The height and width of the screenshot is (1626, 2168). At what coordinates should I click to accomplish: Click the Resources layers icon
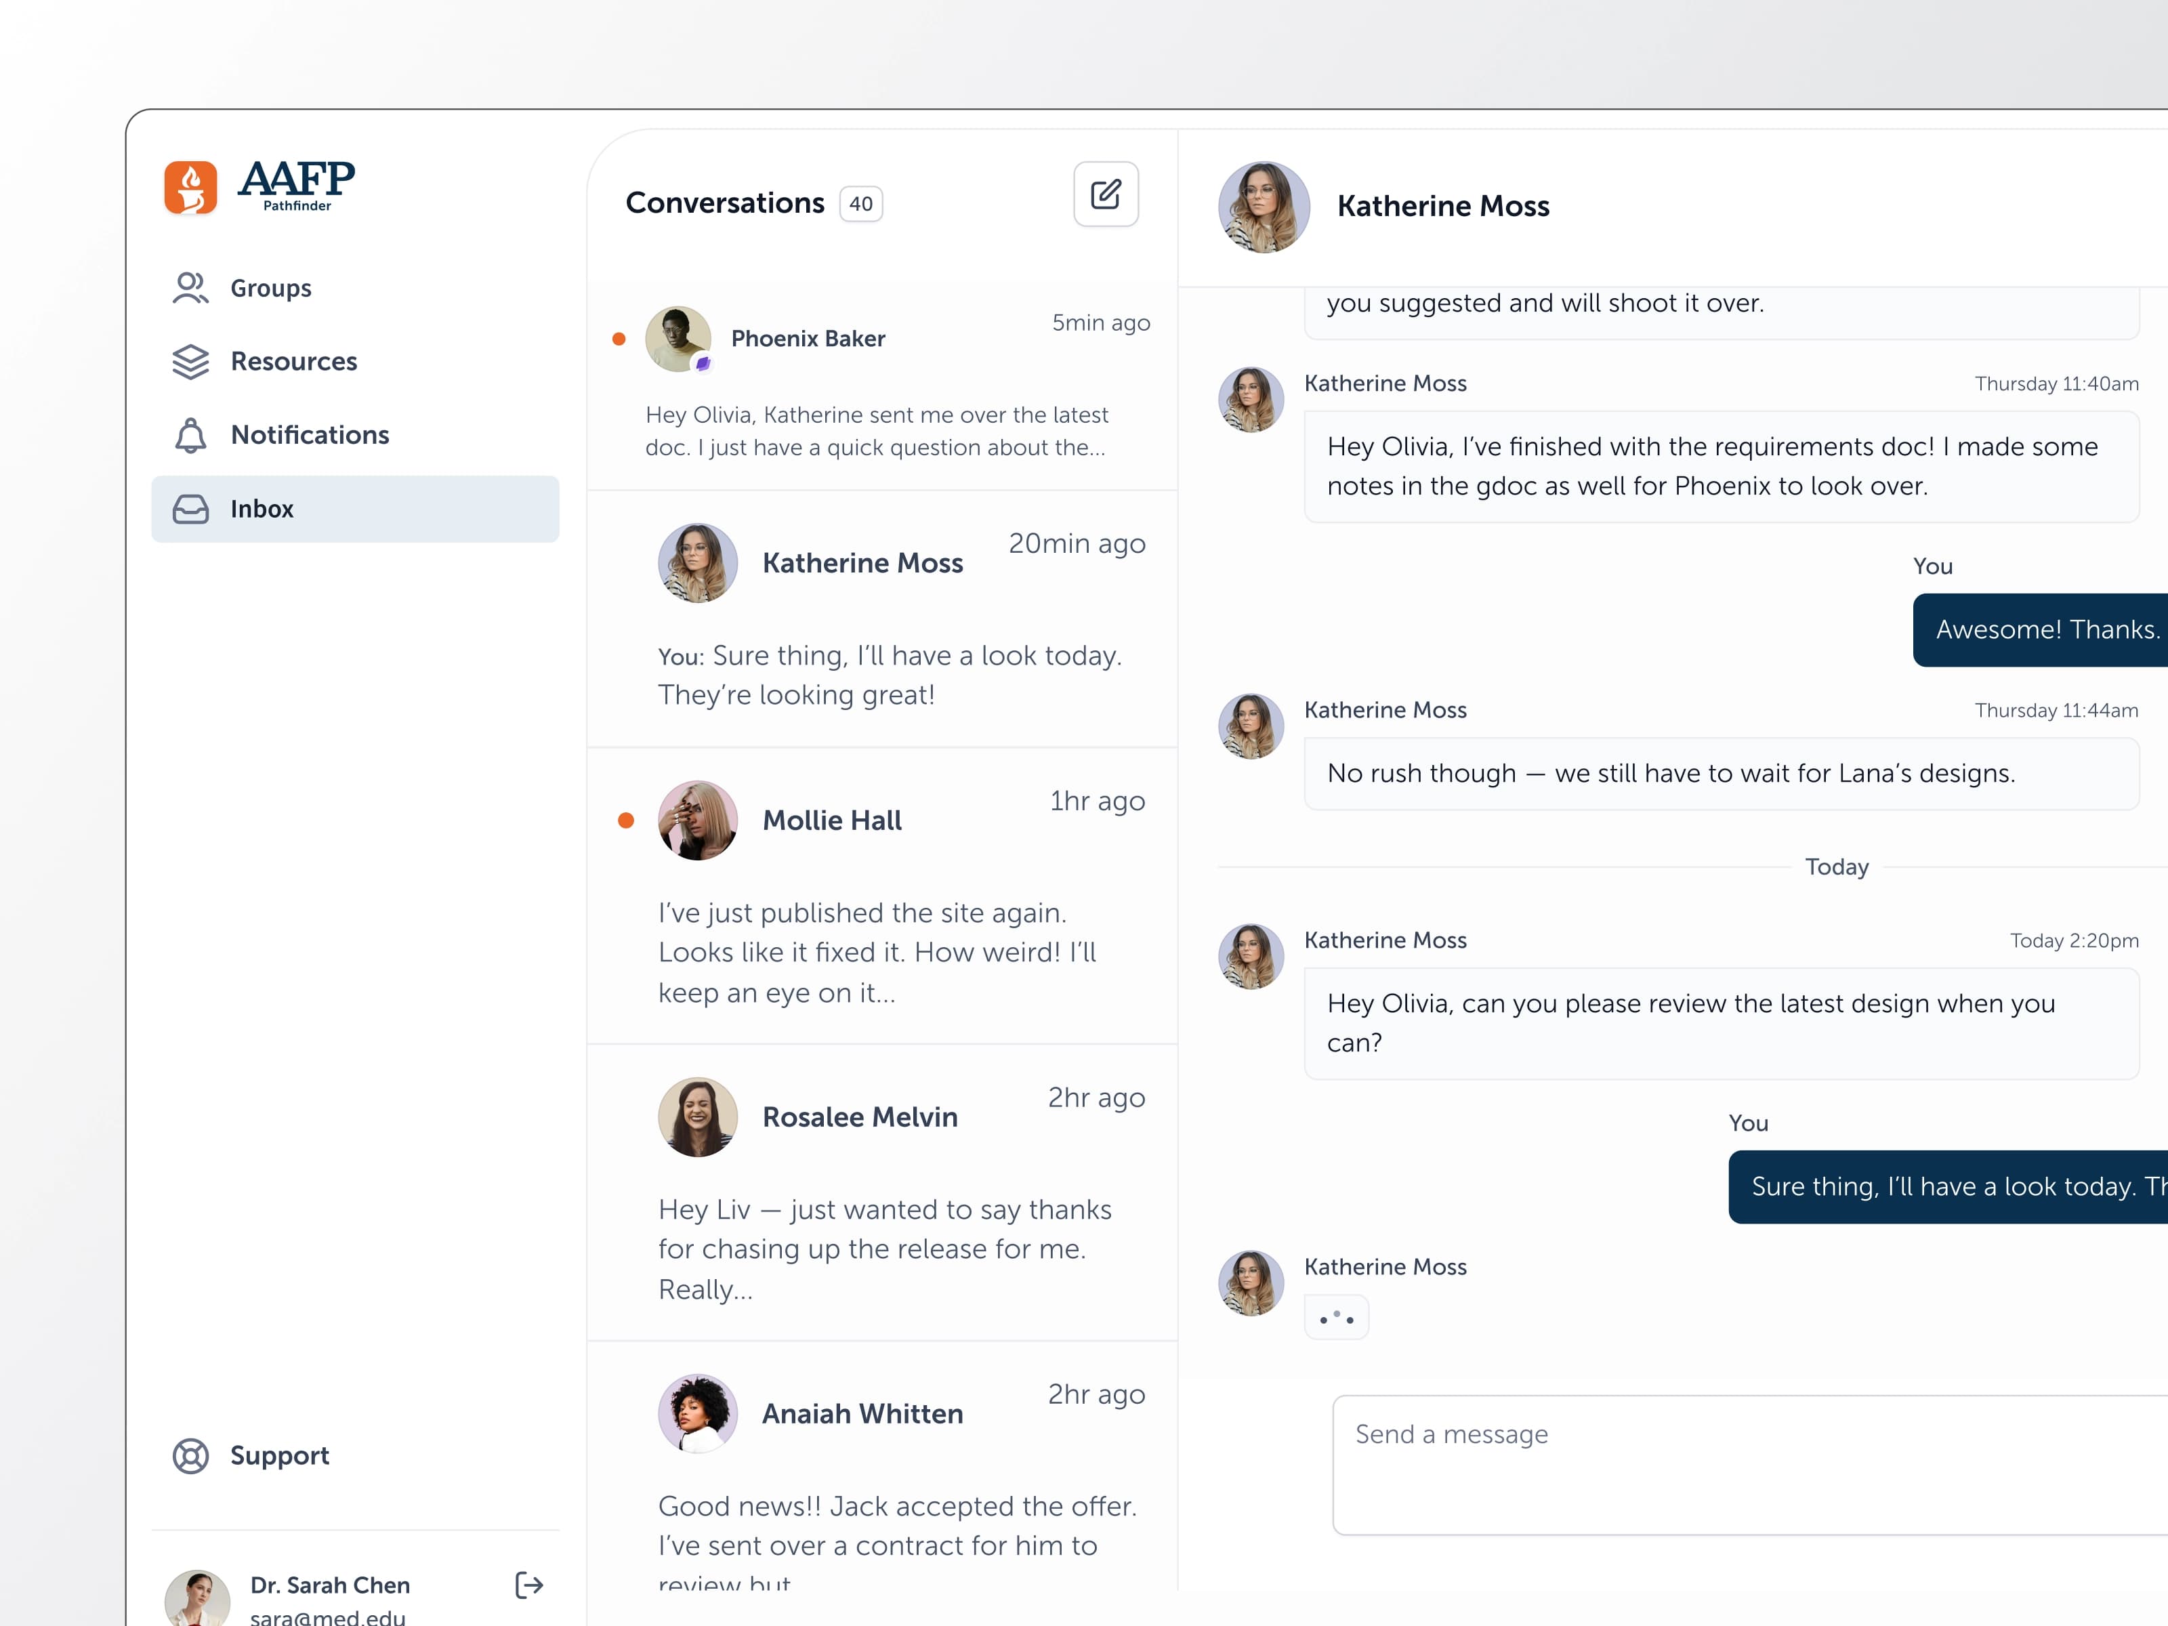(x=190, y=362)
